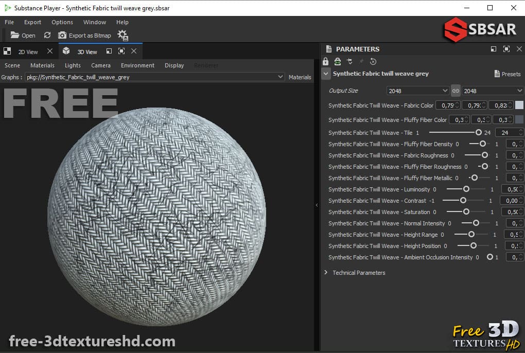Open the Help menu
Viewport: 525px width, 353px height.
(122, 22)
